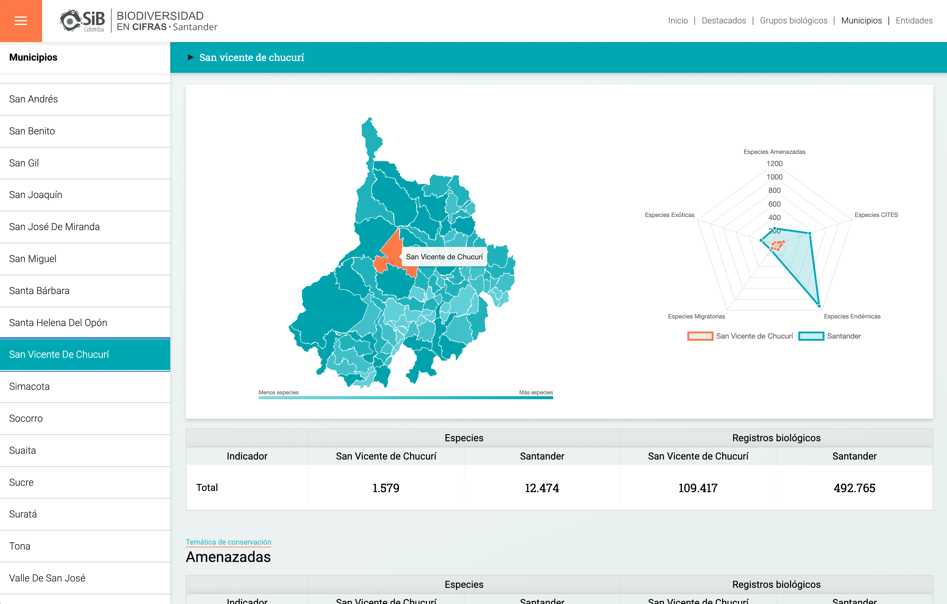Select Suratá from the list
Image resolution: width=947 pixels, height=604 pixels.
tap(85, 514)
